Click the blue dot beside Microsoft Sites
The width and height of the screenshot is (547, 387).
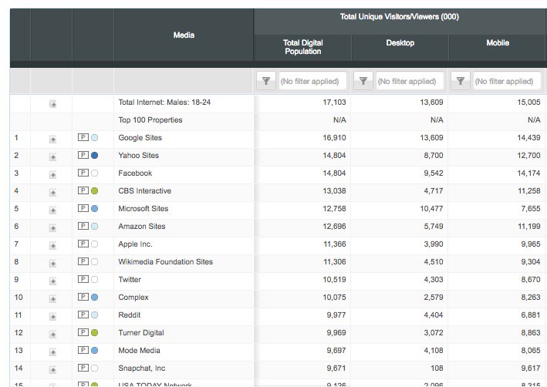(x=95, y=209)
